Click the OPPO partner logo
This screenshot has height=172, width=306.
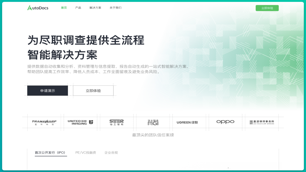pyautogui.click(x=225, y=122)
